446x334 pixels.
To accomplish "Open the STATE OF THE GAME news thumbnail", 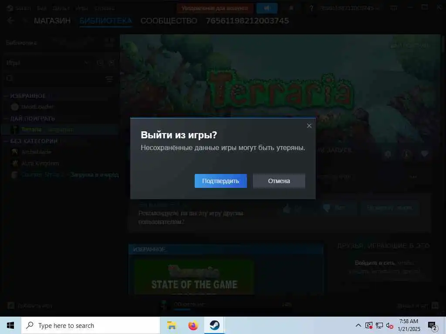I will [x=194, y=277].
